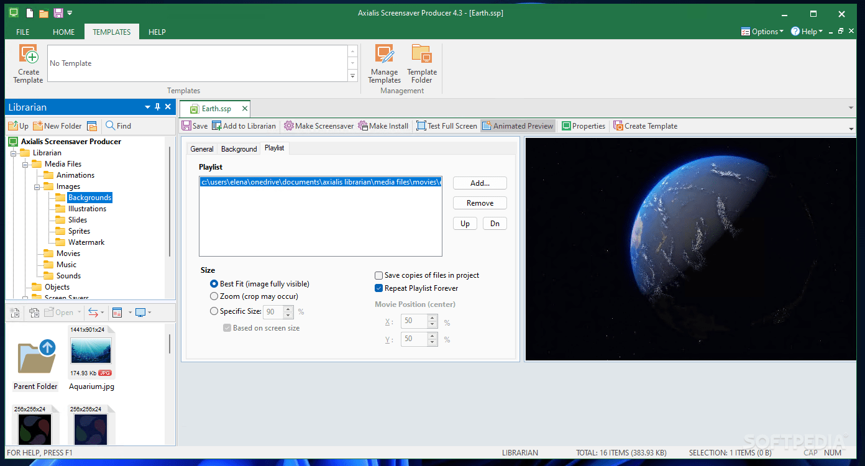865x466 pixels.
Task: Click Add to Librarian
Action: 244,126
